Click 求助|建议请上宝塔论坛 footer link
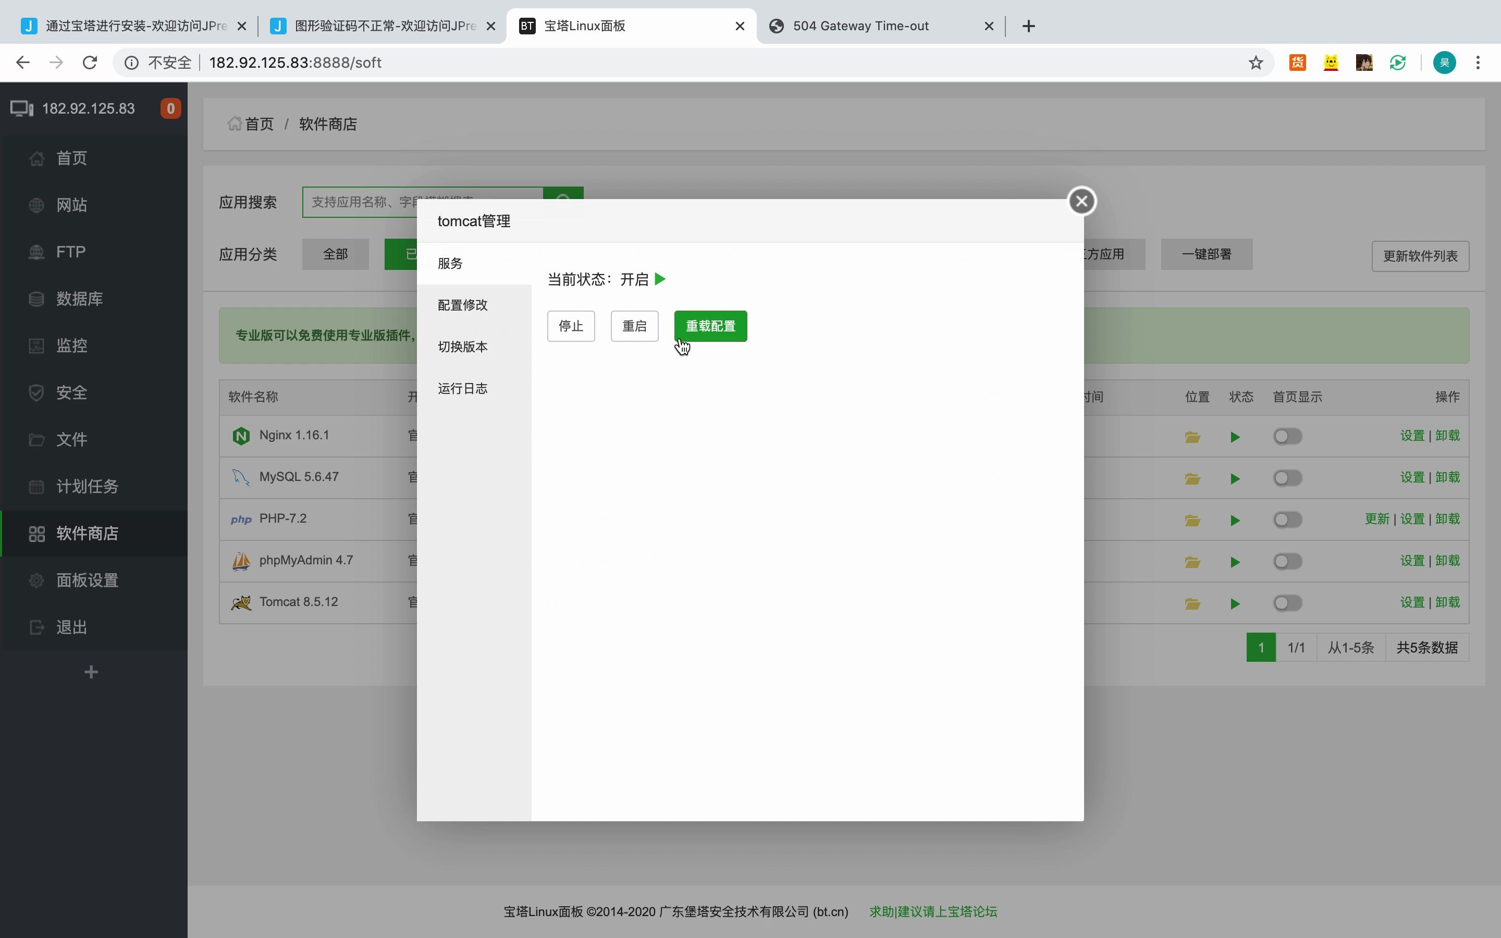Screen dimensions: 1501x938 (x=933, y=911)
